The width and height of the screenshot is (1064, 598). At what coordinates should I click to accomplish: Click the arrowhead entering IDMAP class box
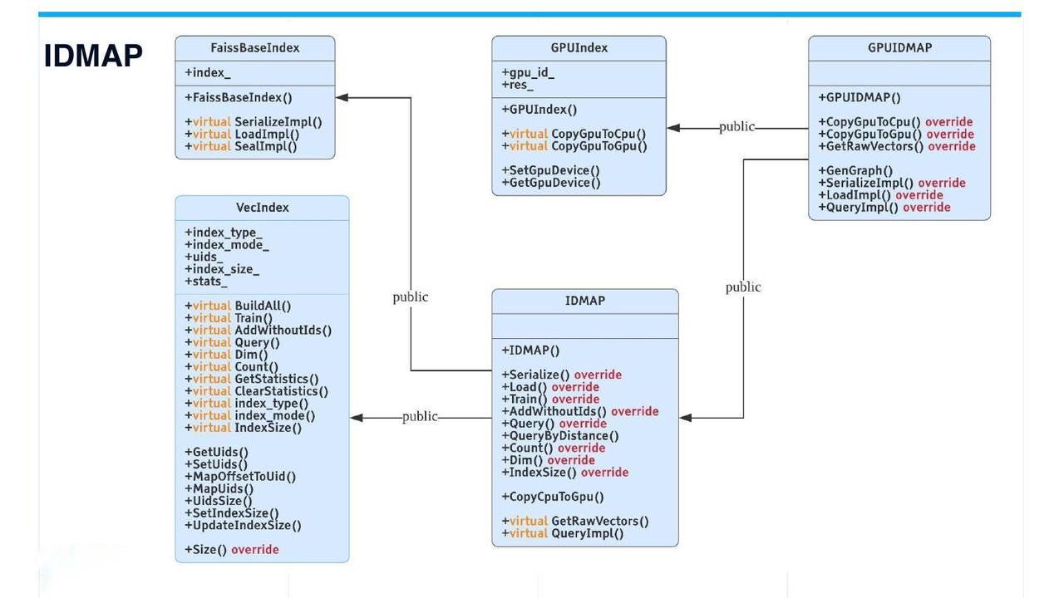click(x=686, y=418)
